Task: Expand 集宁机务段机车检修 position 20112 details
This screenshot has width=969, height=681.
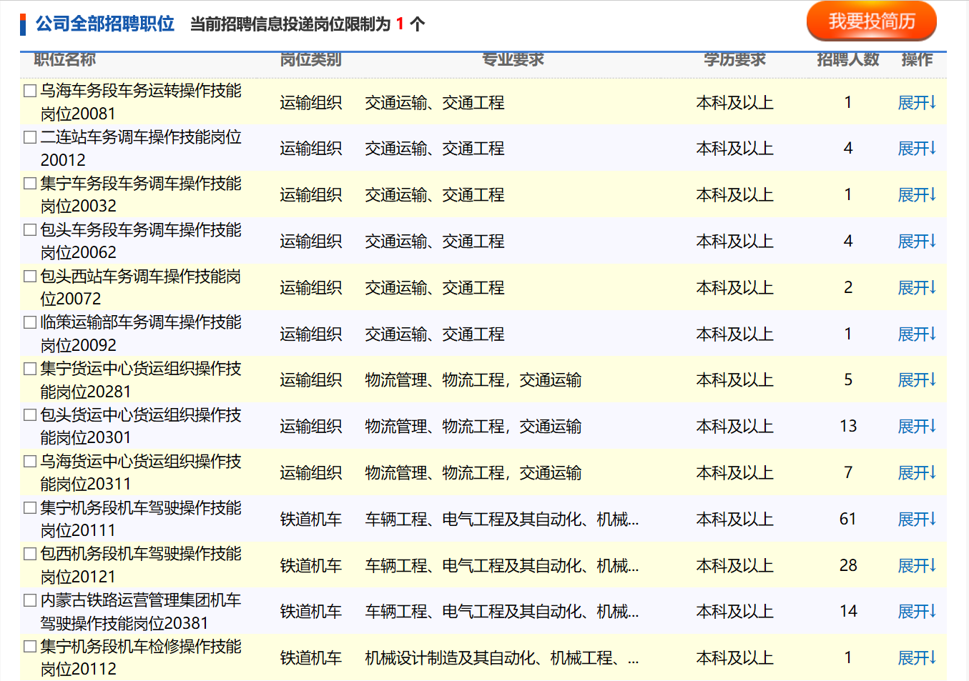Action: (917, 658)
